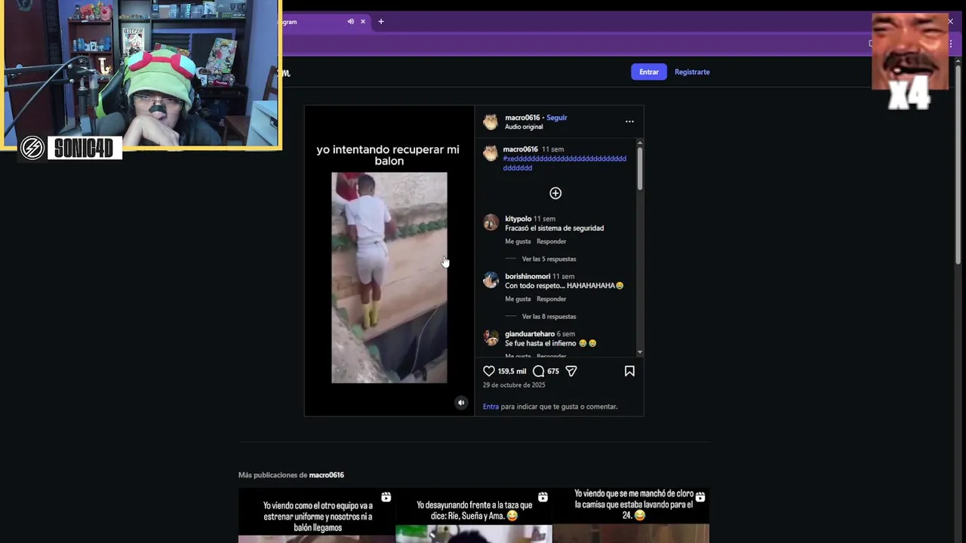Open gianduarteharo's profile avatar
This screenshot has height=543, width=966.
(x=491, y=338)
